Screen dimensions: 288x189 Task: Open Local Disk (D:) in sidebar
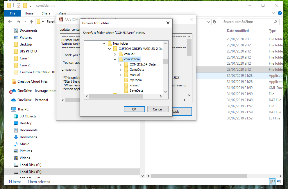pyautogui.click(x=31, y=172)
